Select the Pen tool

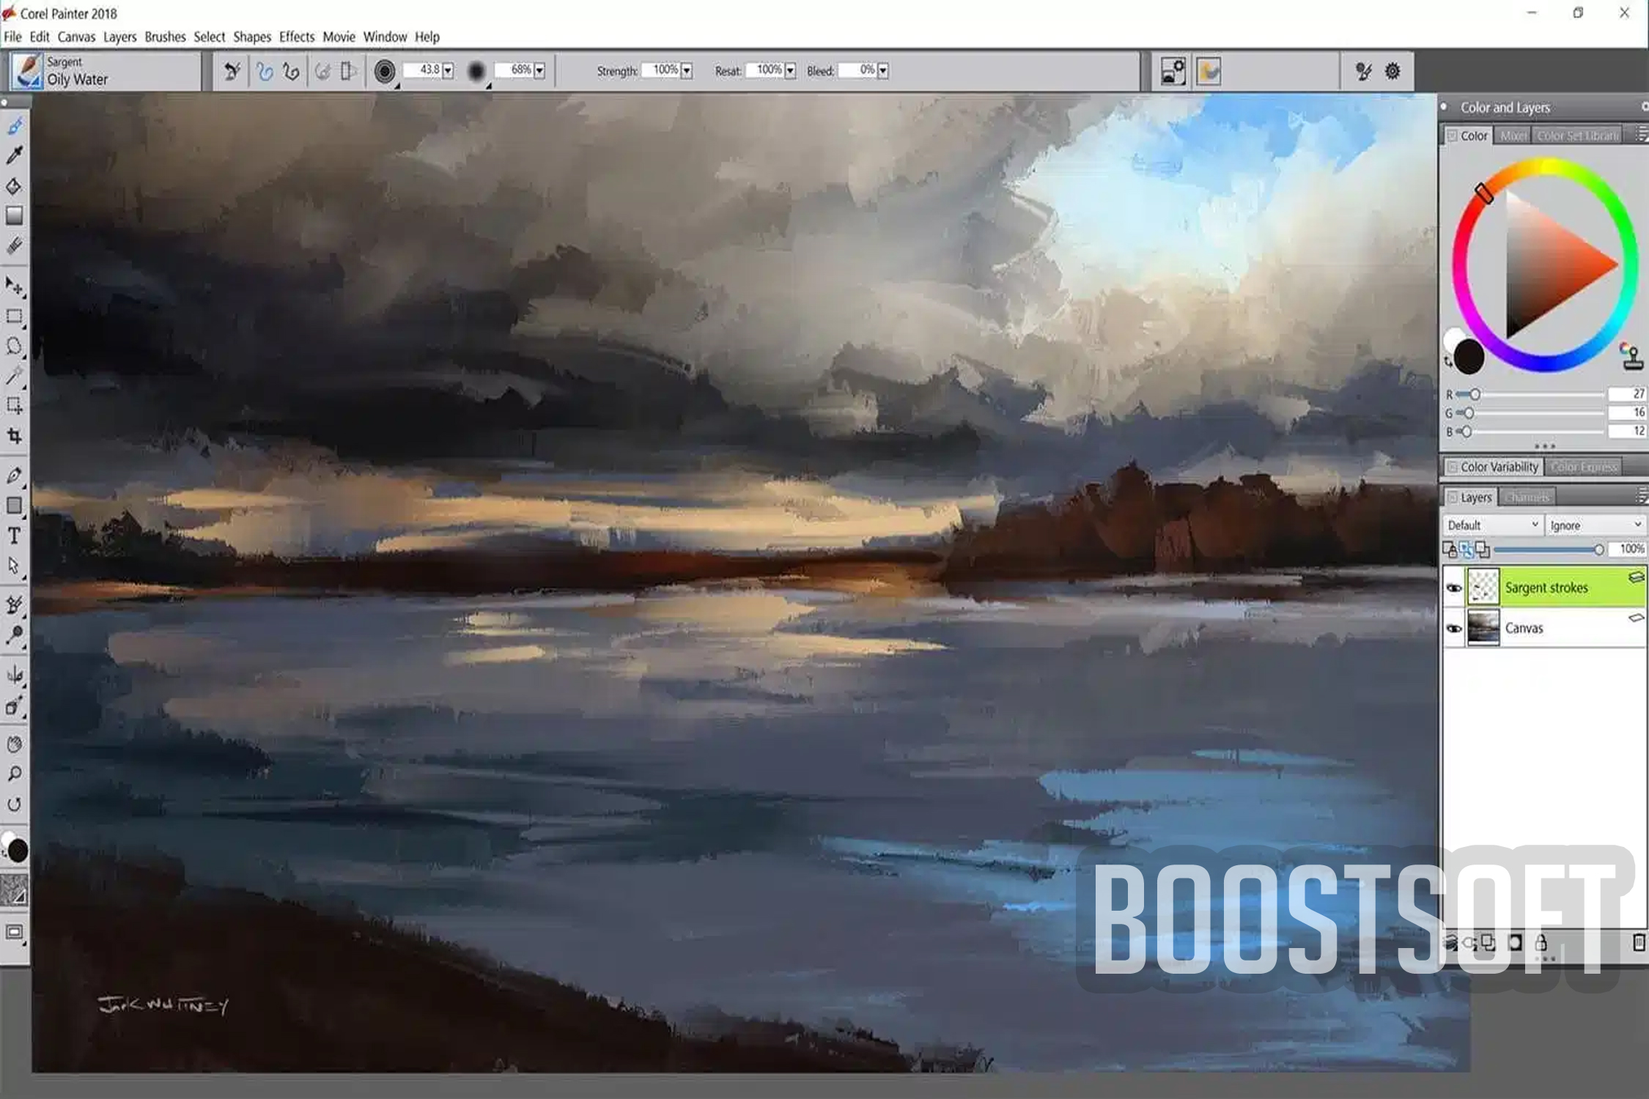[15, 475]
